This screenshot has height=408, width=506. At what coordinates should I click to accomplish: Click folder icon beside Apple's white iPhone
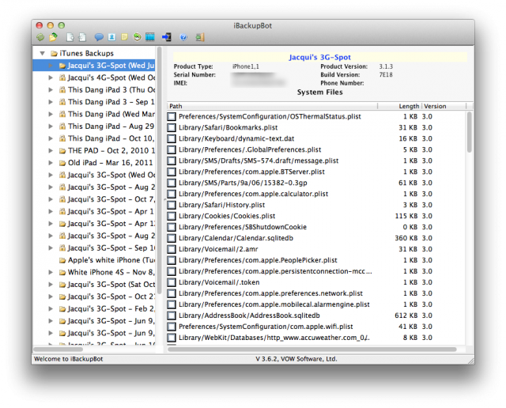[62, 260]
